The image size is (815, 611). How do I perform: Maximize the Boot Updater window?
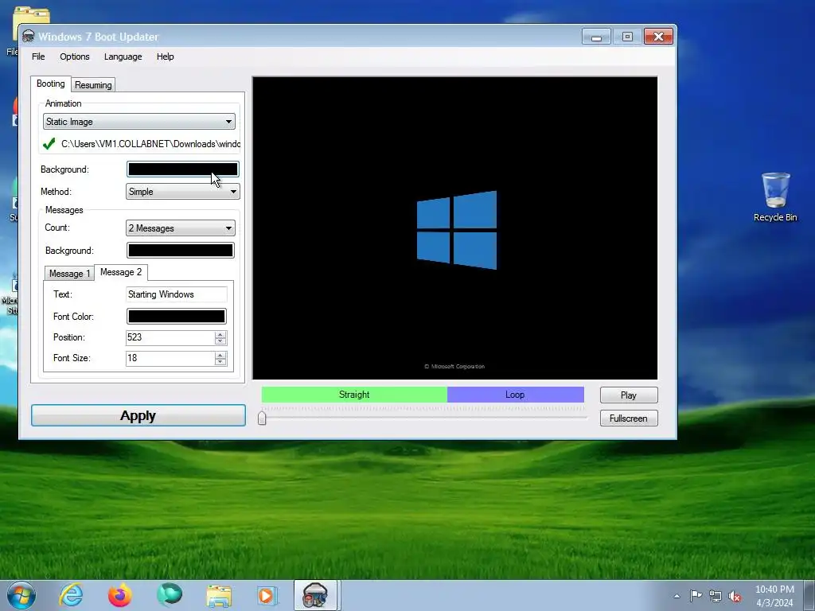coord(627,37)
